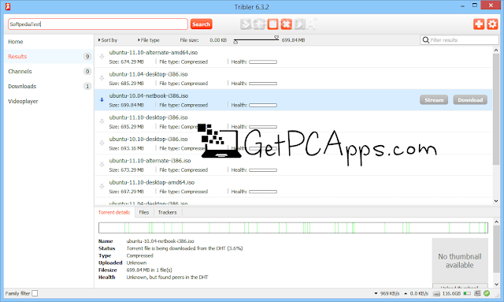The width and height of the screenshot is (504, 302).
Task: Click status text about DHT download
Action: 184,248
